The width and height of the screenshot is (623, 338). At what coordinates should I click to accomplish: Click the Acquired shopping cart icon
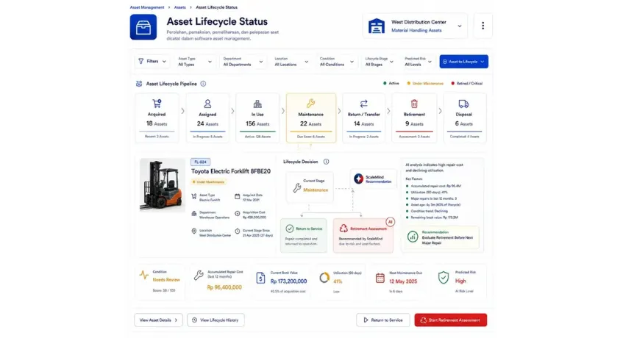[x=157, y=104]
